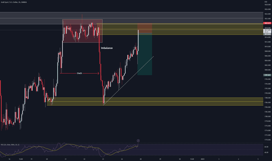Select the ChoCh arrow label
This screenshot has height=161, width=272.
(79, 73)
